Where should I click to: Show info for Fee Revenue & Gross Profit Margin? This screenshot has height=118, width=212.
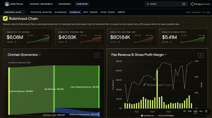click(x=166, y=55)
